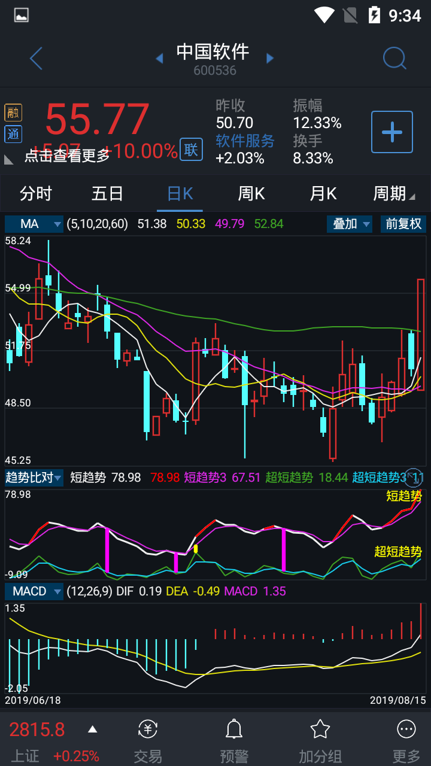The width and height of the screenshot is (431, 766).
Task: Tap the current price 55.77
Action: coord(97,118)
